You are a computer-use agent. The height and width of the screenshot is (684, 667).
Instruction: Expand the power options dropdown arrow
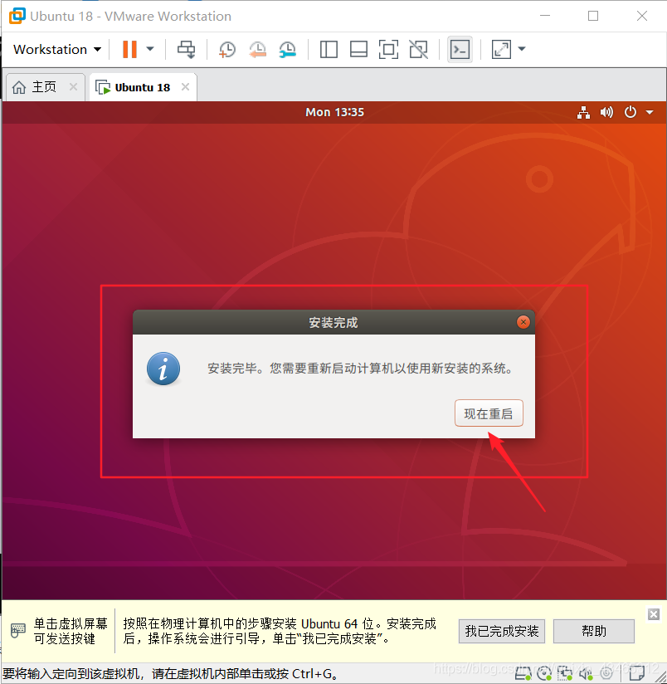point(150,49)
